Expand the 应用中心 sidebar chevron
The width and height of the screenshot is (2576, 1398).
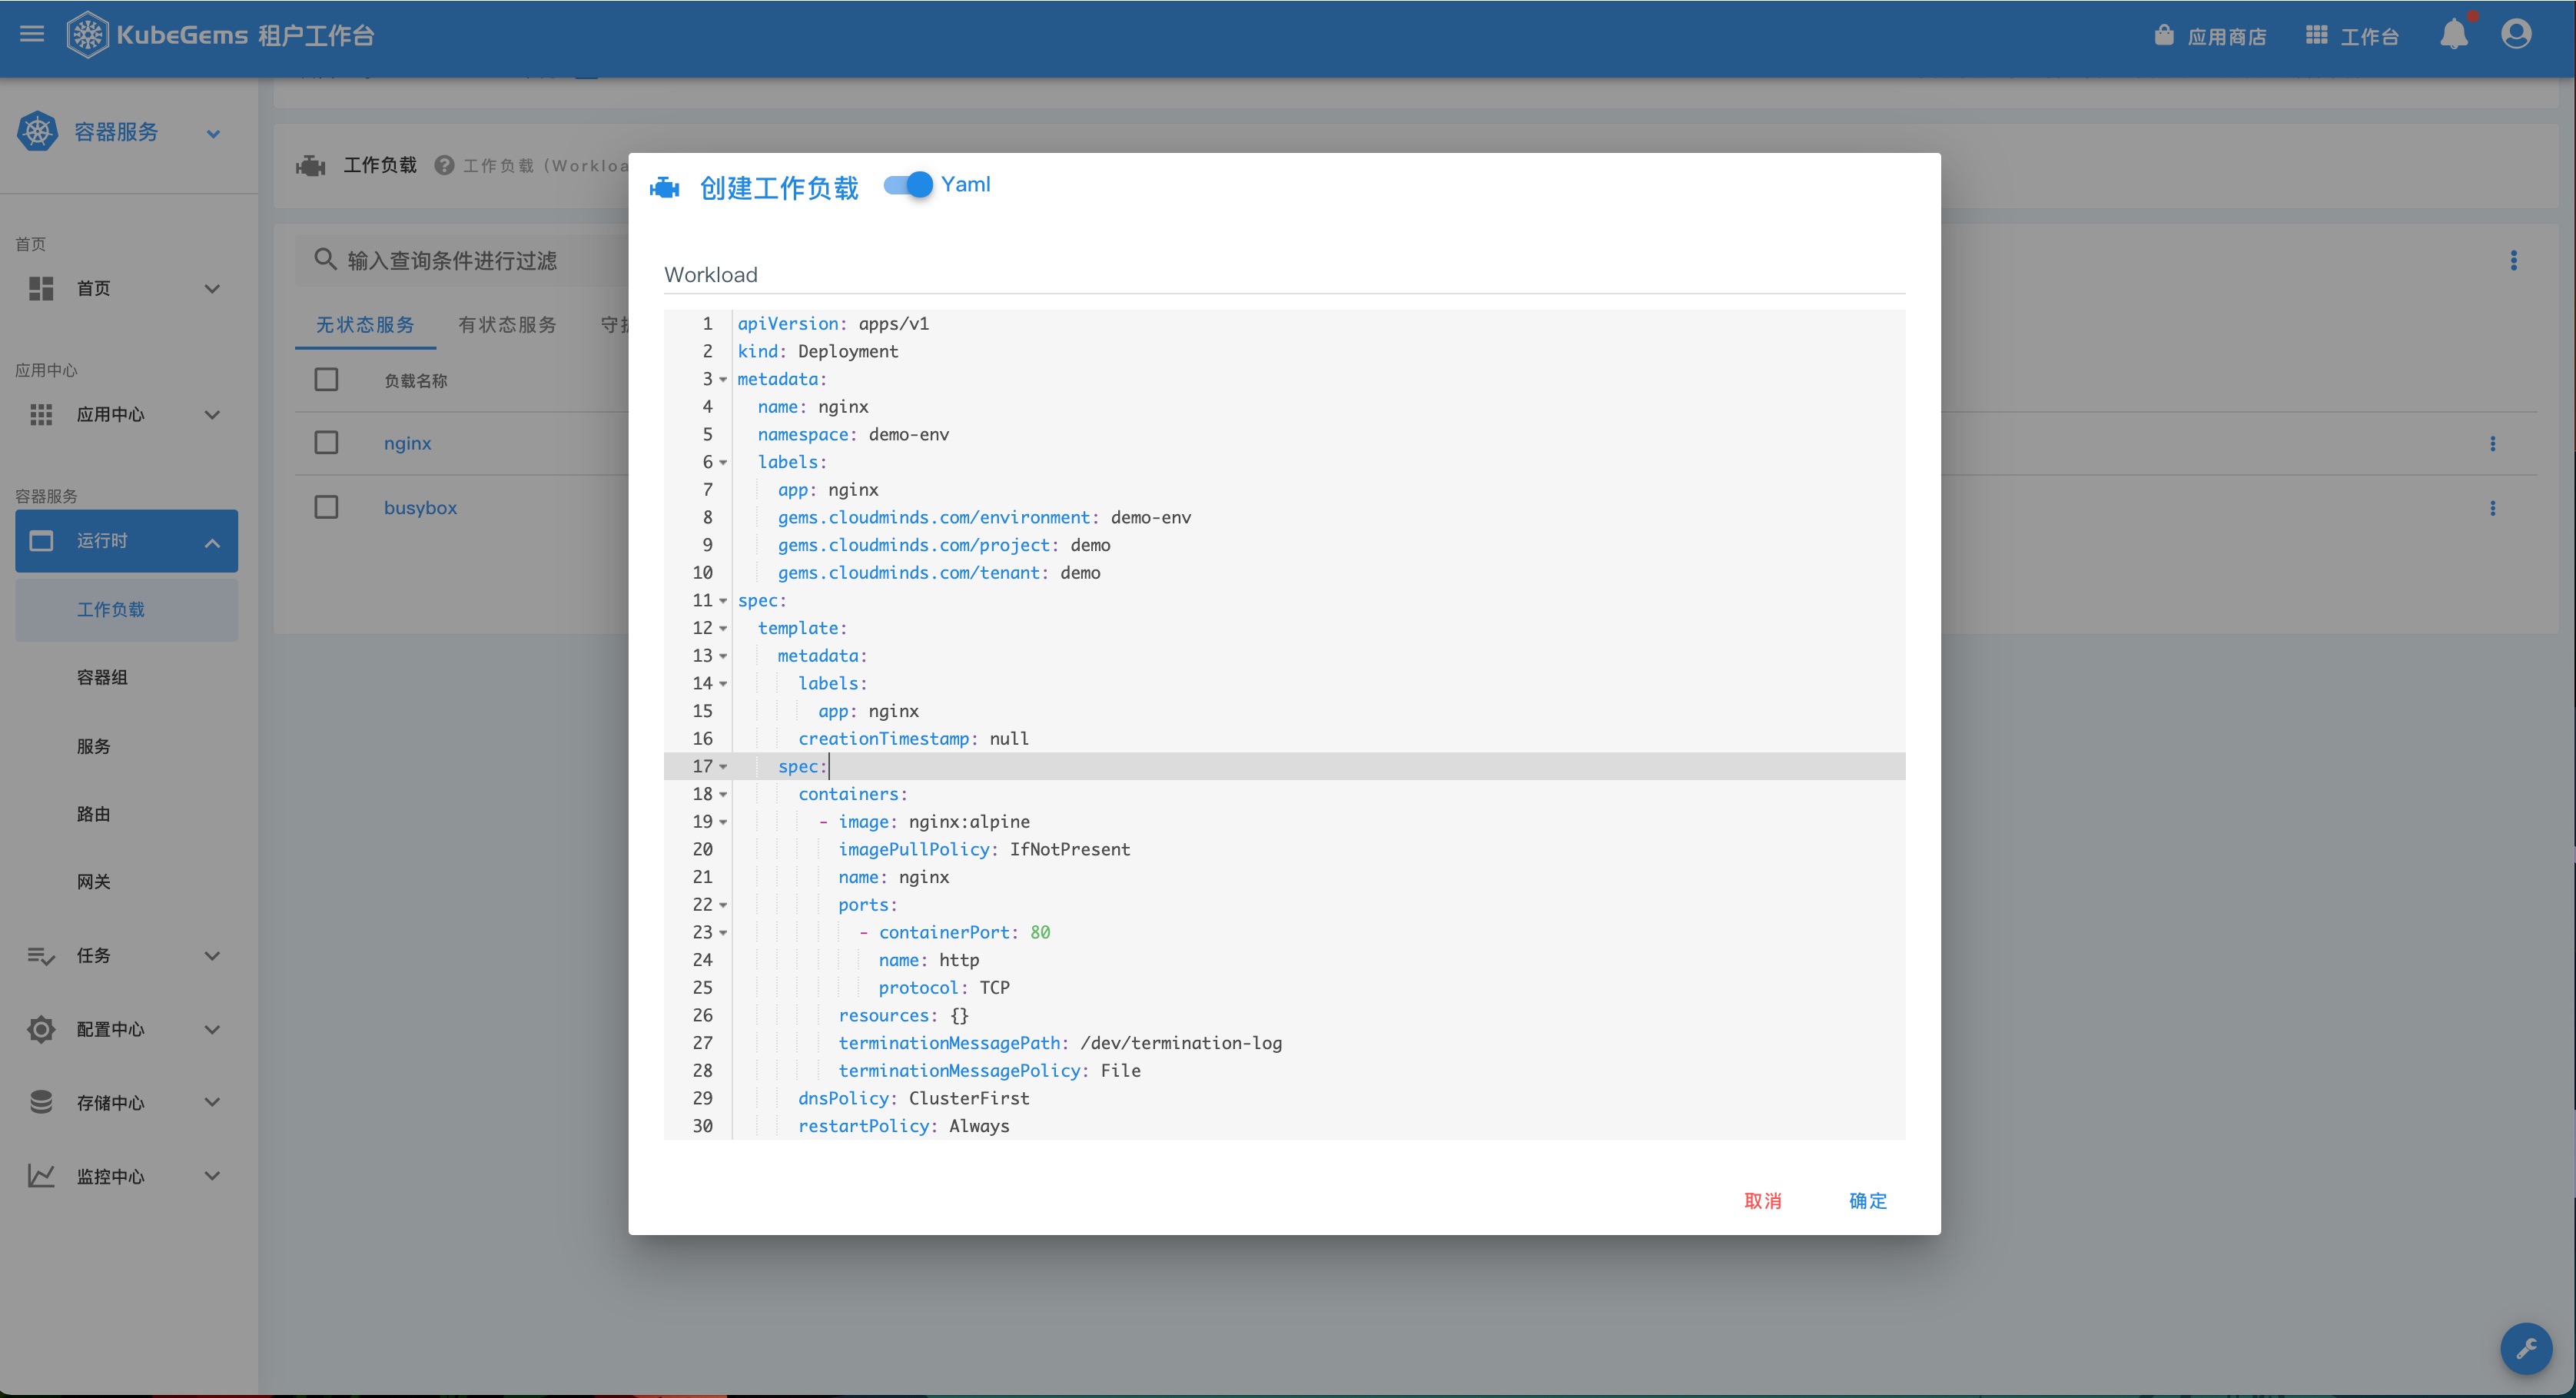212,415
